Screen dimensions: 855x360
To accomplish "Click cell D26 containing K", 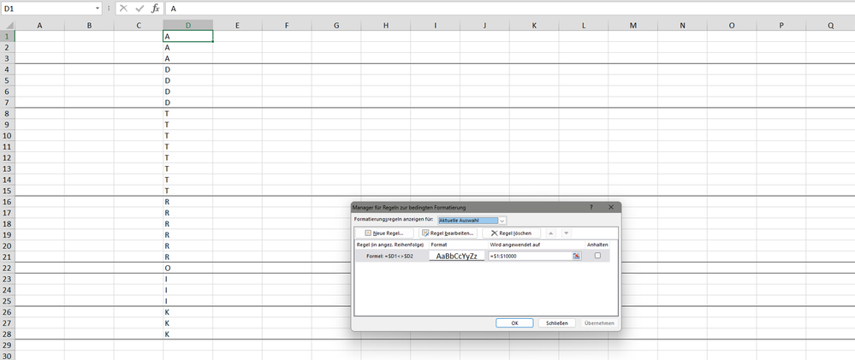I will click(x=187, y=312).
